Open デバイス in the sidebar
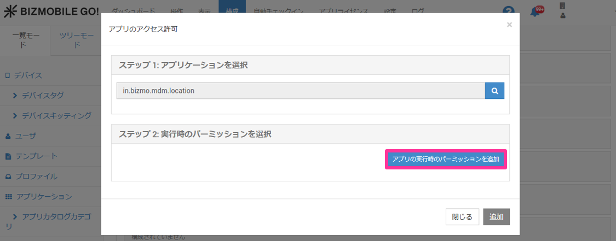The height and width of the screenshot is (241, 616). [28, 75]
